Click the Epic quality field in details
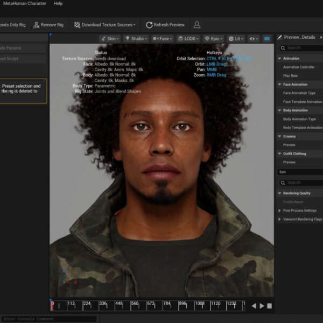This screenshot has height=323, width=323. [x=300, y=172]
